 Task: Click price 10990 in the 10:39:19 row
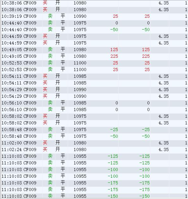coord(80,17)
